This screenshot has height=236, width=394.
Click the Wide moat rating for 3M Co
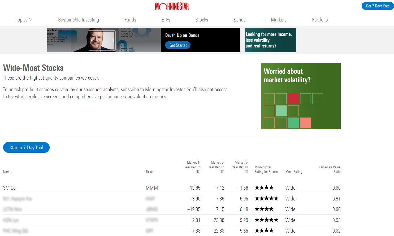[x=290, y=188]
